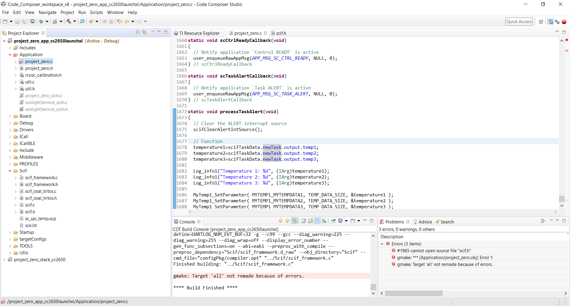Open the Back history dropdown arrow
The height and width of the screenshot is (306, 570).
coord(133,21)
